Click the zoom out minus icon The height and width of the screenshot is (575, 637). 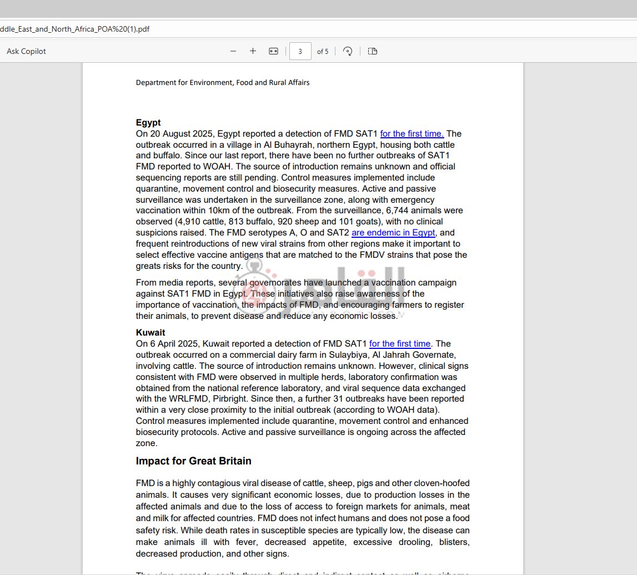233,51
